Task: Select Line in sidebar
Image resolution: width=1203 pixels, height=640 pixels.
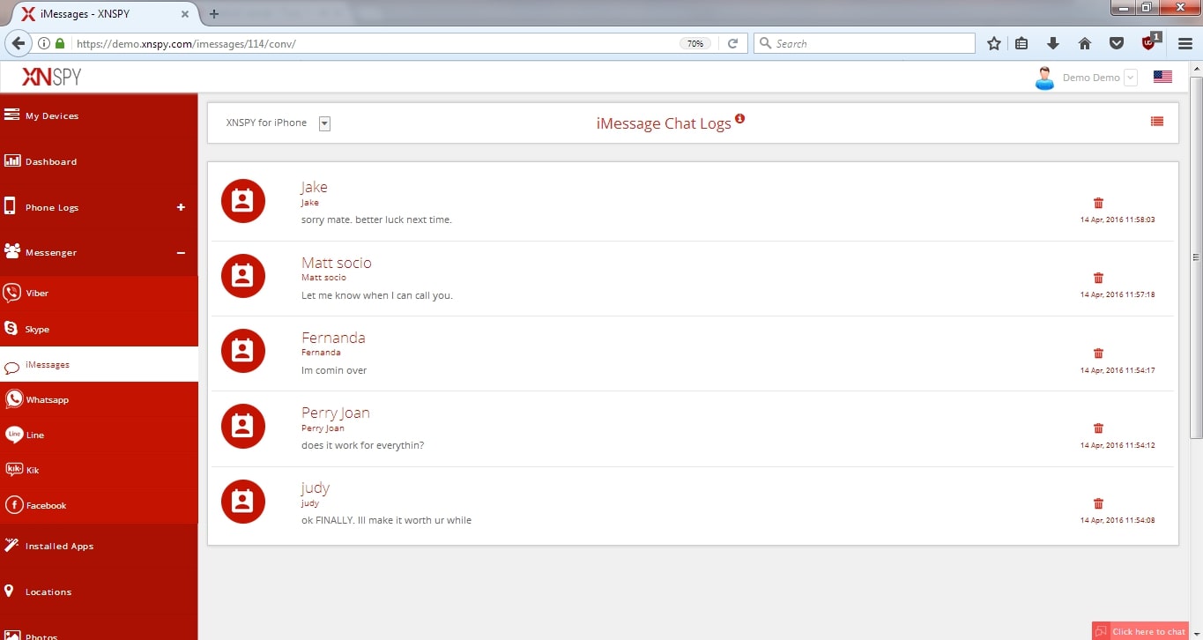Action: click(x=99, y=435)
